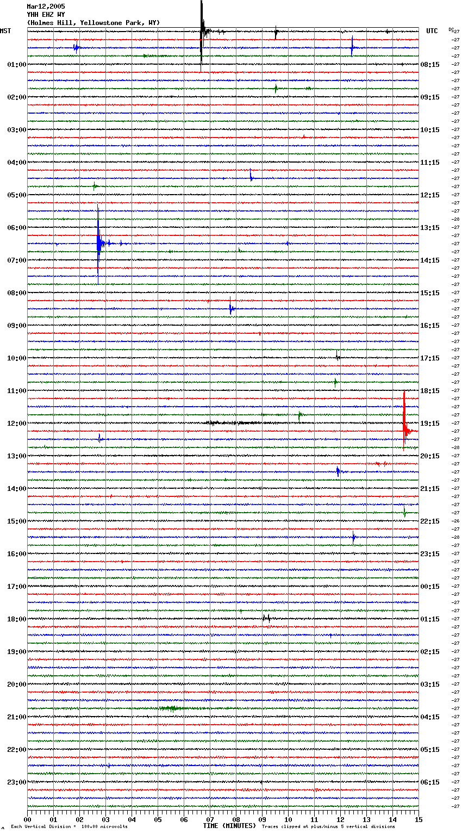This screenshot has width=462, height=834.
Task: Click the Traces clipped footer note
Action: (x=328, y=827)
